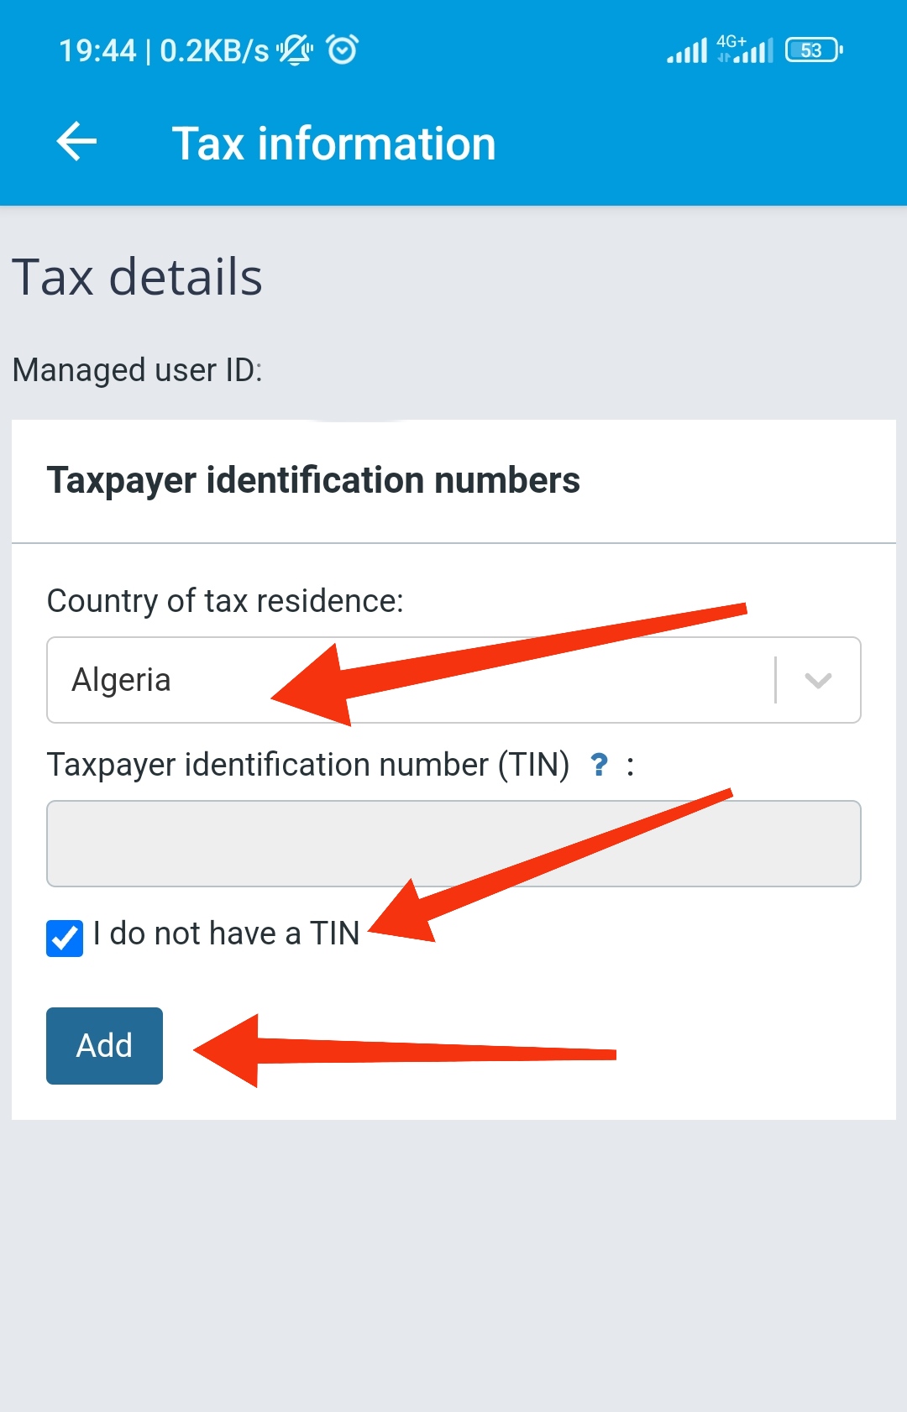Tap the alarm clock status icon
The image size is (907, 1412).
coord(343,50)
